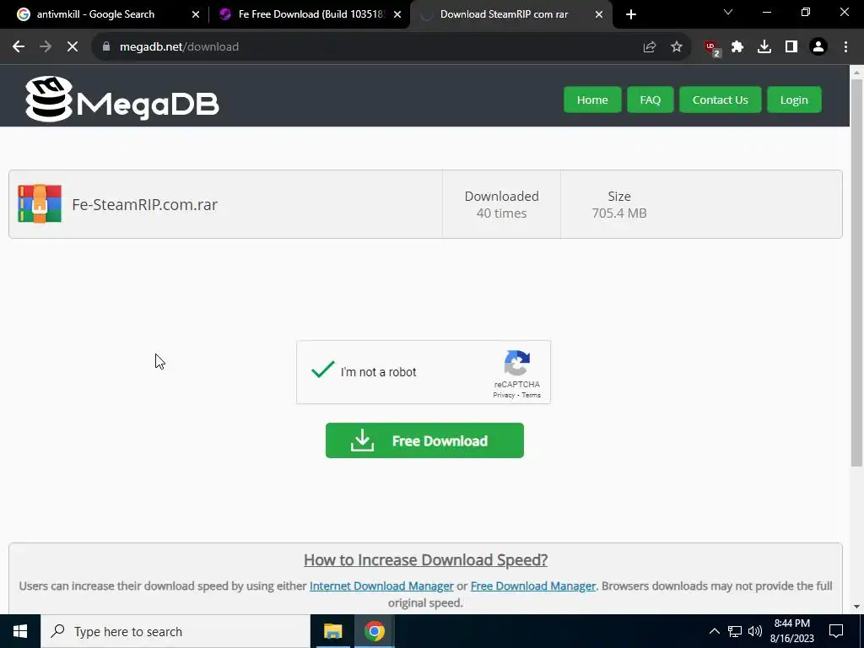Click the Home navigation button
The image size is (864, 648).
[x=592, y=100]
